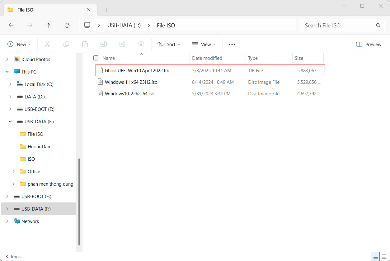This screenshot has height=261, width=390.
Task: Open the See more ellipsis menu
Action: coord(232,44)
